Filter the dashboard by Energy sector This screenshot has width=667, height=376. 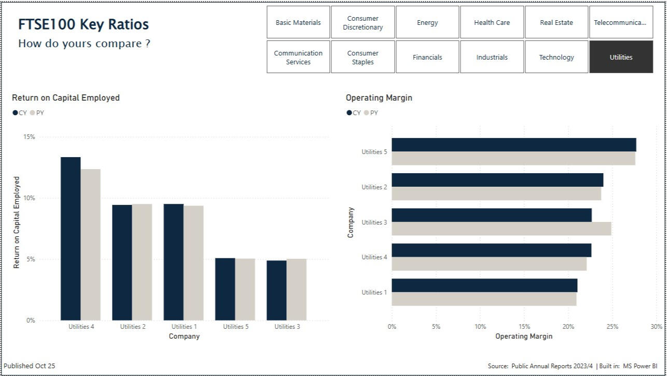click(x=427, y=22)
